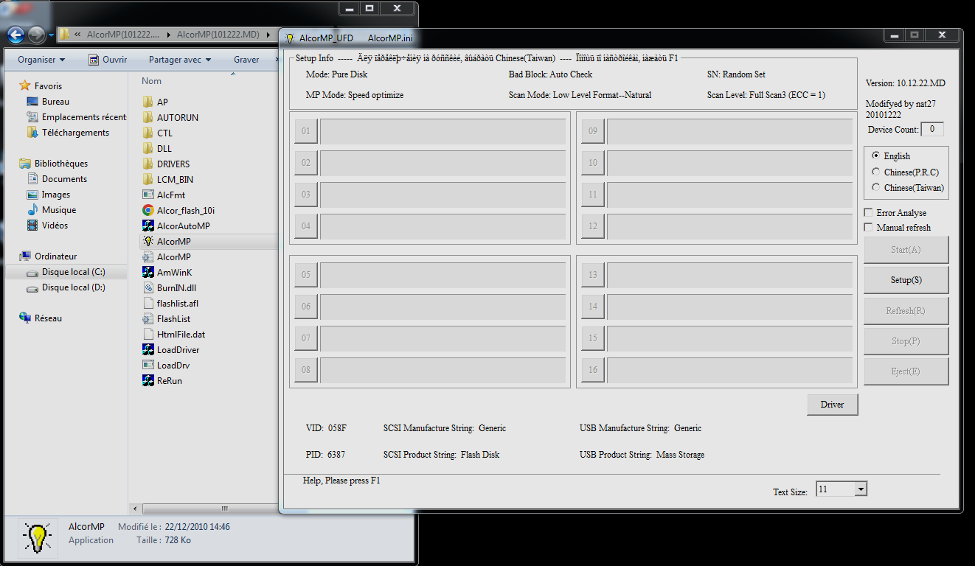
Task: Select the English language radio button
Action: [875, 156]
